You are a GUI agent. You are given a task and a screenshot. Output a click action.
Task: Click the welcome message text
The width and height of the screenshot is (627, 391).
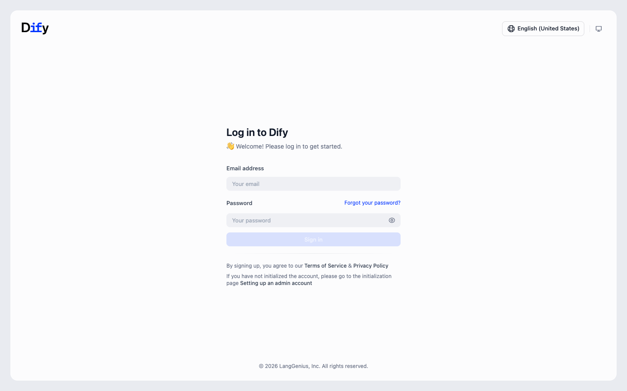[284, 146]
